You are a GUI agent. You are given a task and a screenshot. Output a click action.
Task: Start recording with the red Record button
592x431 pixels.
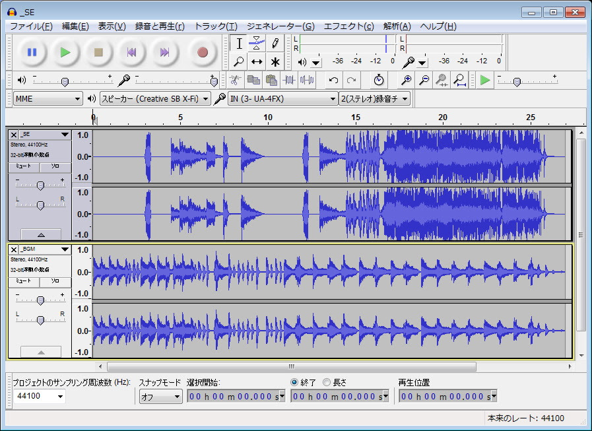click(x=203, y=52)
